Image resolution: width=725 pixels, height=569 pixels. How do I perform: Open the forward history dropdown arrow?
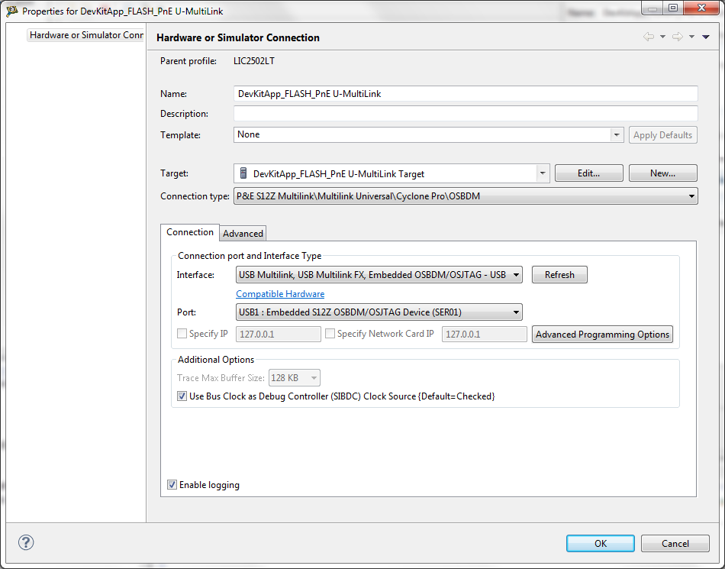coord(691,37)
